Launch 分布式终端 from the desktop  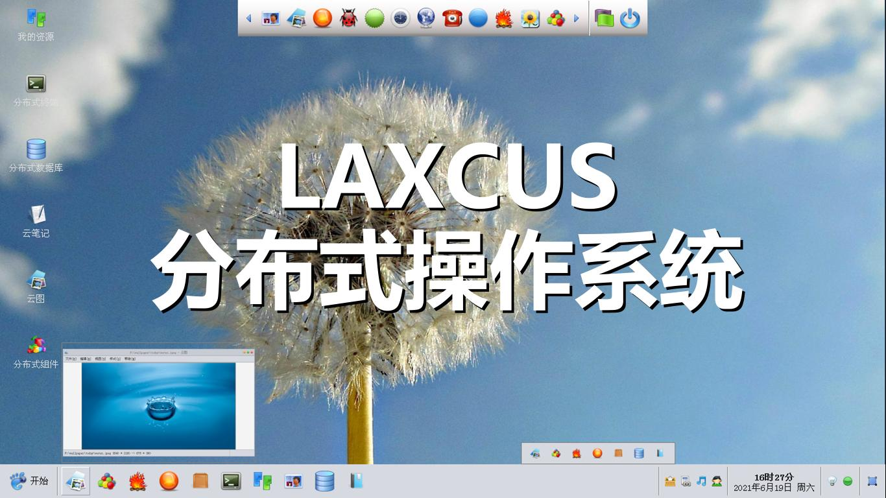[36, 90]
